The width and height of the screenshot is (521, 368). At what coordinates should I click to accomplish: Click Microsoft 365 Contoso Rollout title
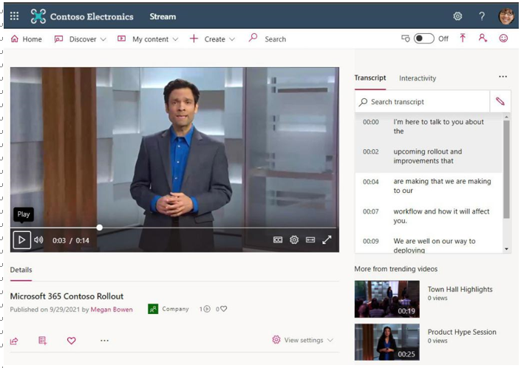[67, 296]
